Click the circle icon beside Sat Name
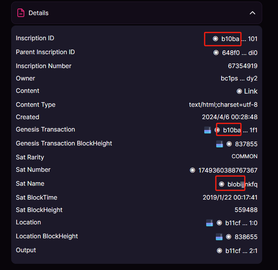The height and width of the screenshot is (270, 278). point(222,184)
